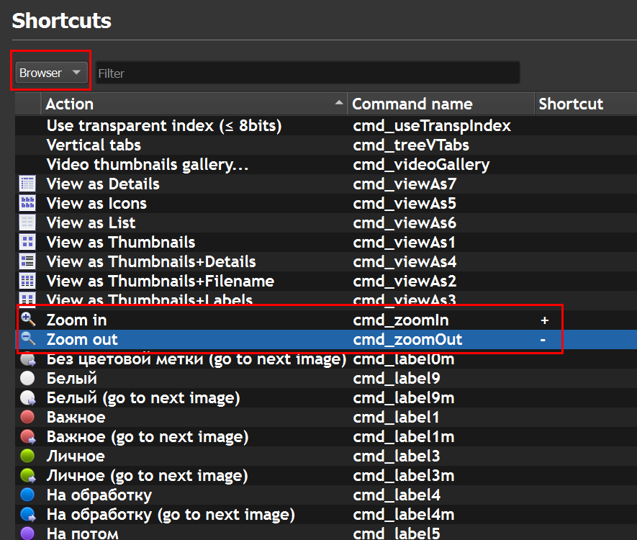Image resolution: width=637 pixels, height=540 pixels.
Task: Click the green Личное color label swatch
Action: 27,456
